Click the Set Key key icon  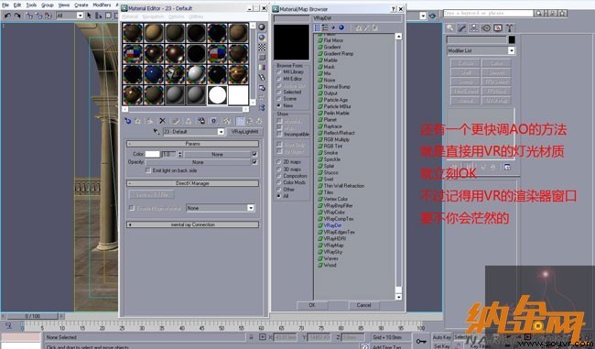(x=421, y=341)
